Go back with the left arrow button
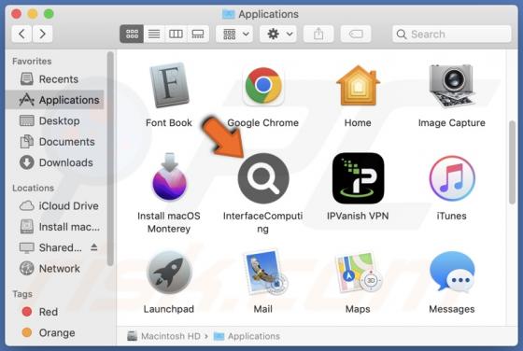Viewport: 523px width, 351px height. pos(22,34)
